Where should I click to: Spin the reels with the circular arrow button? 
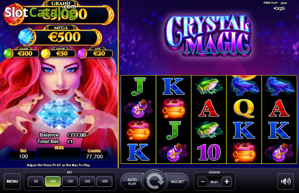[x=155, y=181]
